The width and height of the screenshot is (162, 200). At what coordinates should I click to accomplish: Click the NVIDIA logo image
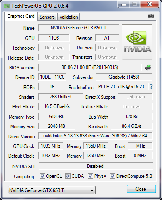click(x=137, y=42)
